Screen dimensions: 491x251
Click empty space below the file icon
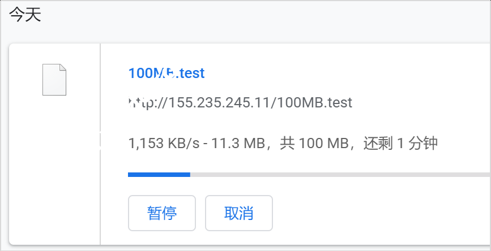(x=54, y=170)
